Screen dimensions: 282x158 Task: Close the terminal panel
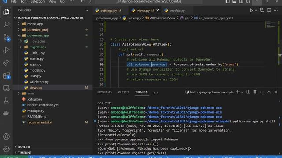[276, 92]
